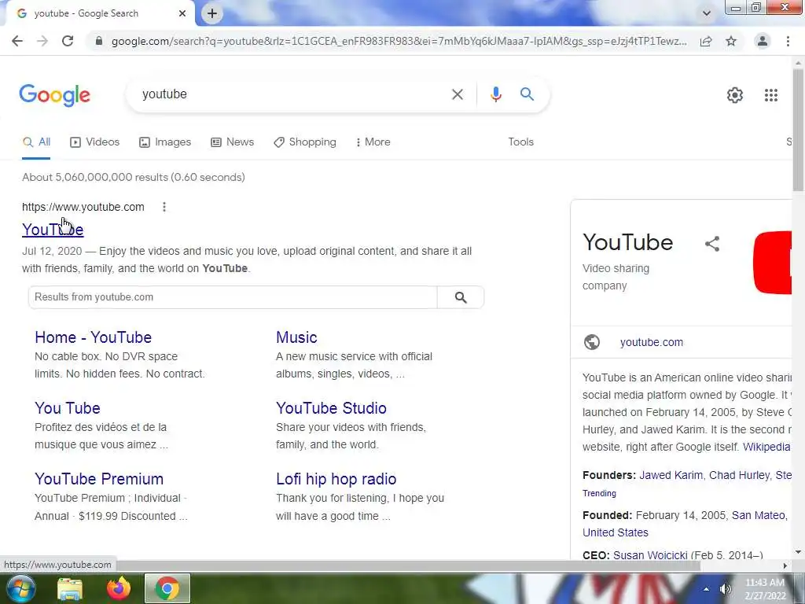This screenshot has width=805, height=604.
Task: Click the YouTube logo thumbnail
Action: point(772,263)
